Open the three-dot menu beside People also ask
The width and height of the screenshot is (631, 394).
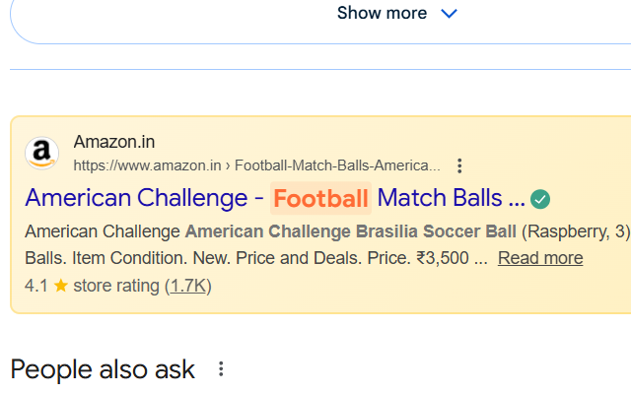point(221,369)
